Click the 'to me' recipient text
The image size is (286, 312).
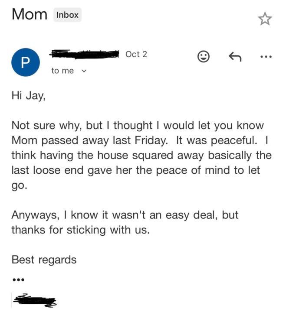point(62,71)
